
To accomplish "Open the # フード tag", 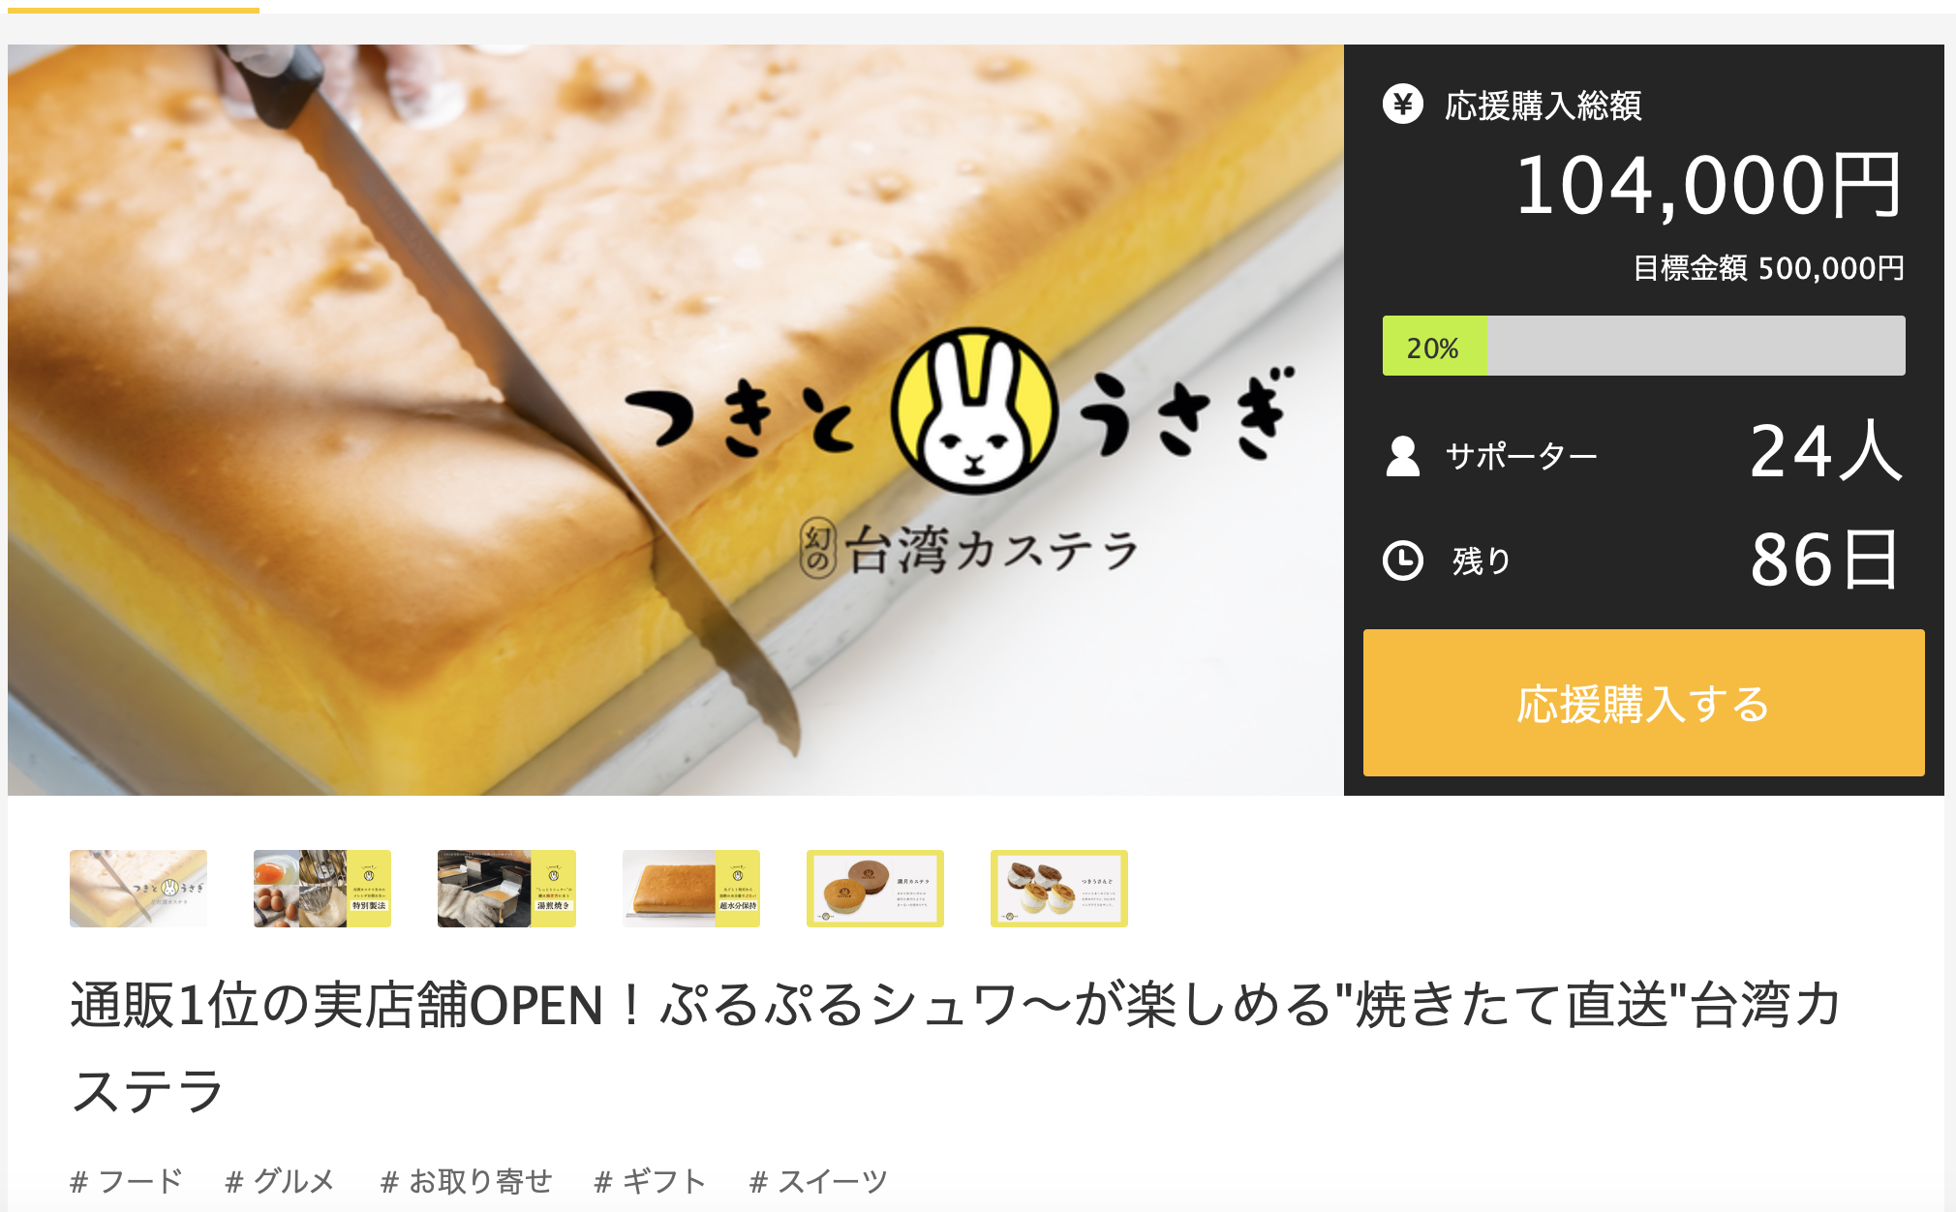I will (126, 1181).
